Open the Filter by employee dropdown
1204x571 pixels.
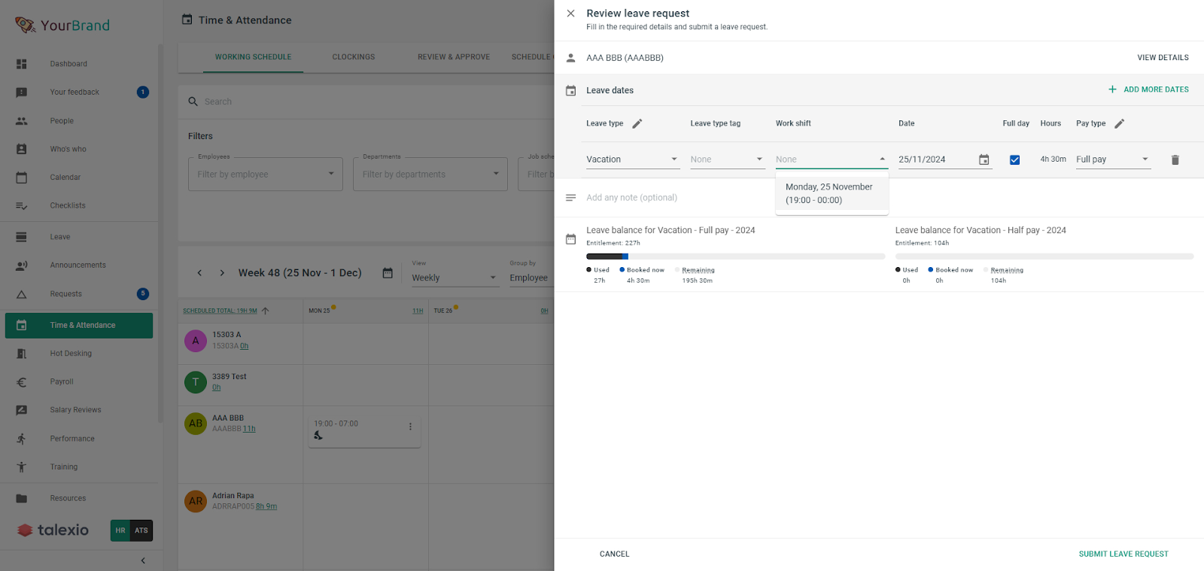266,175
